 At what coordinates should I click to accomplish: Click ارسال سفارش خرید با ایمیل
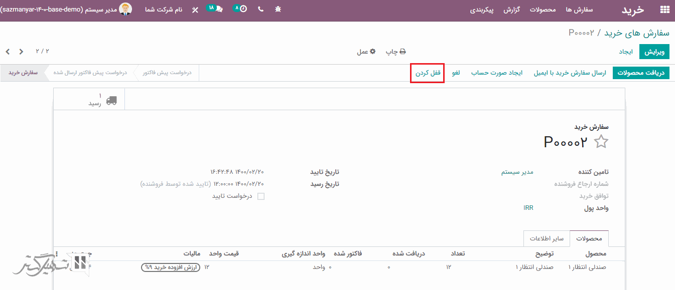[570, 73]
